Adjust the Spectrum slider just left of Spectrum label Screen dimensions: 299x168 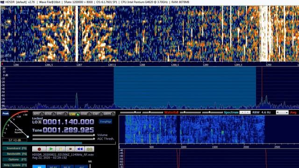tap(212, 112)
